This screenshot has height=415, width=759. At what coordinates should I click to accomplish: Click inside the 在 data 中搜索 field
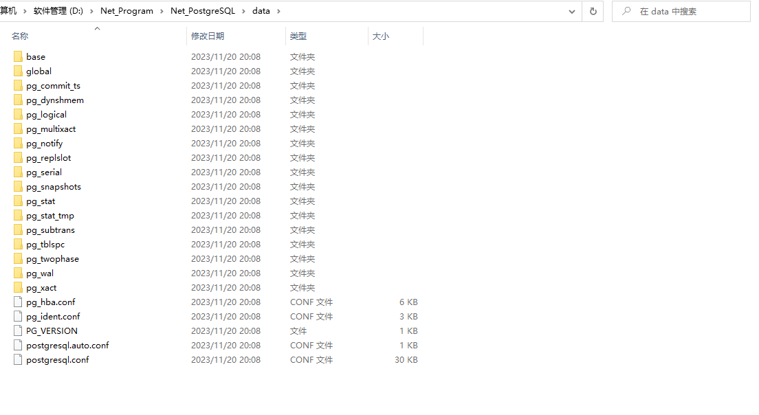(x=687, y=11)
